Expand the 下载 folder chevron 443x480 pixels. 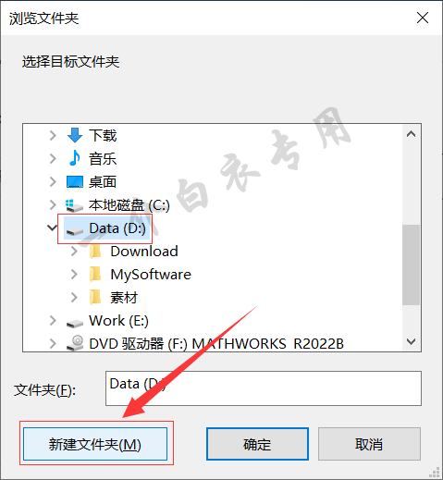(x=53, y=135)
